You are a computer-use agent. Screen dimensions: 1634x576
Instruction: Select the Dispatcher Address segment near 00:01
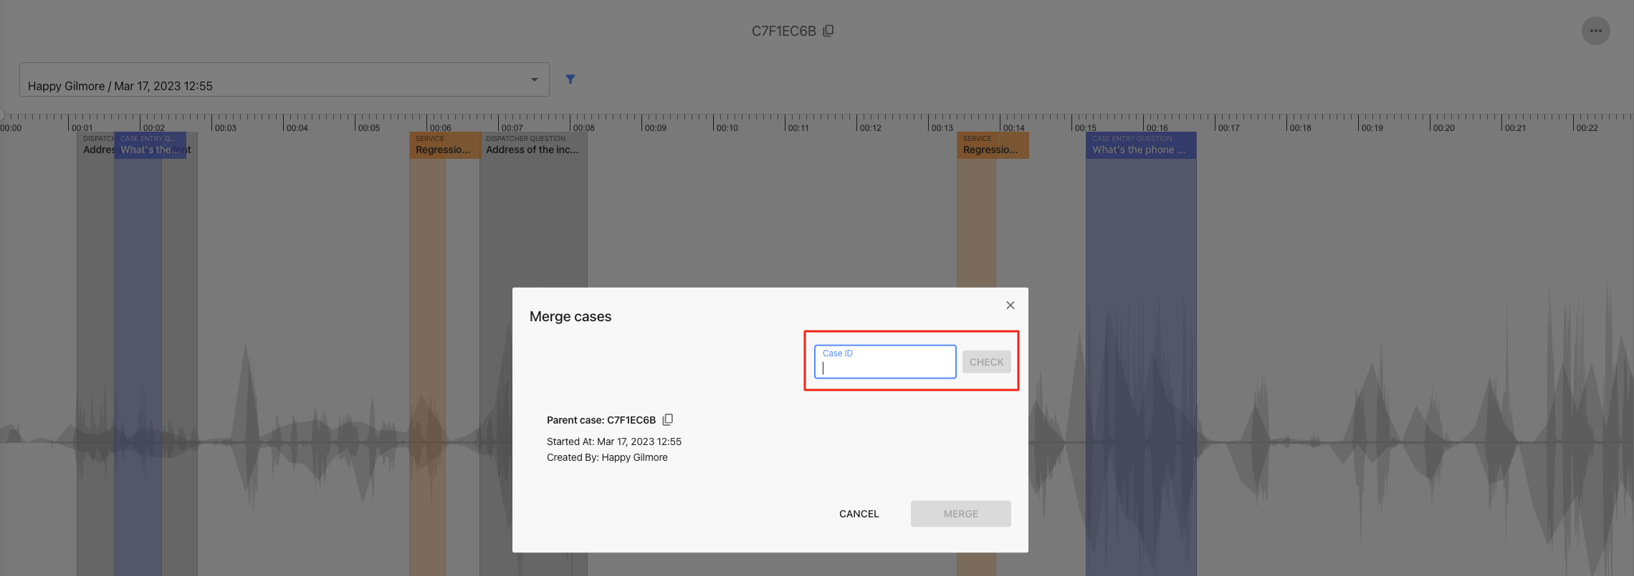pyautogui.click(x=96, y=145)
